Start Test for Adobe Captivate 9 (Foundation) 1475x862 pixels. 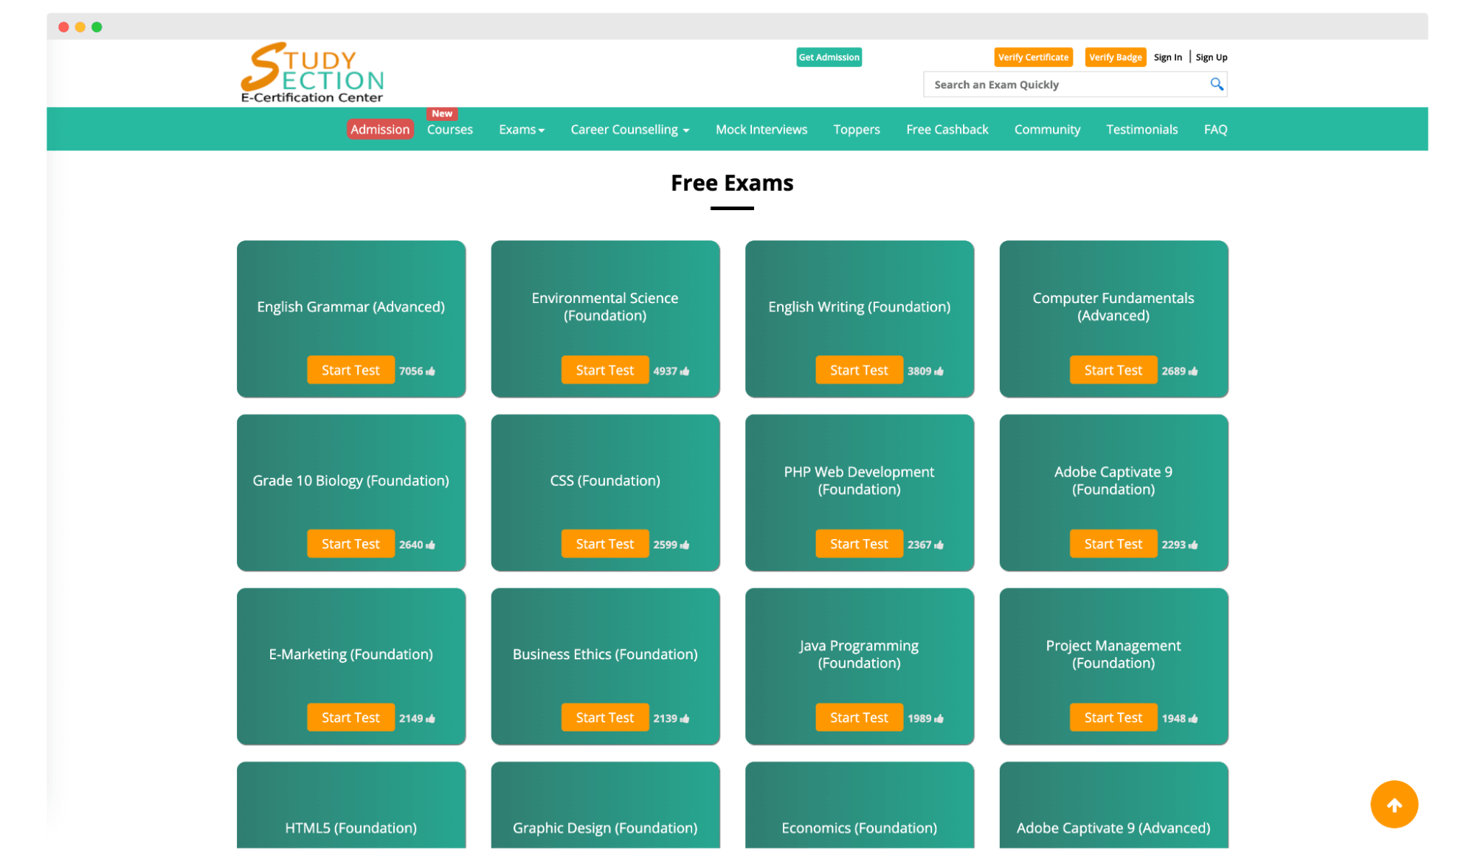click(x=1113, y=544)
